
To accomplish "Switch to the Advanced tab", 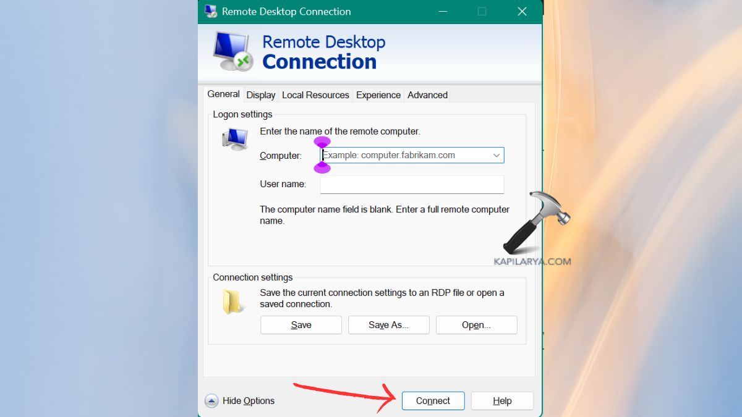I will pyautogui.click(x=427, y=95).
